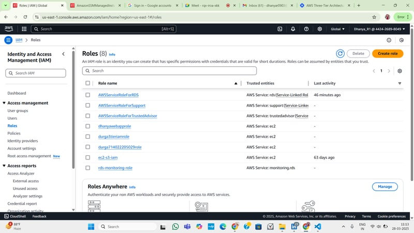The height and width of the screenshot is (233, 414).
Task: Open the Dhanya_R1 account dropdown
Action: 379,29
